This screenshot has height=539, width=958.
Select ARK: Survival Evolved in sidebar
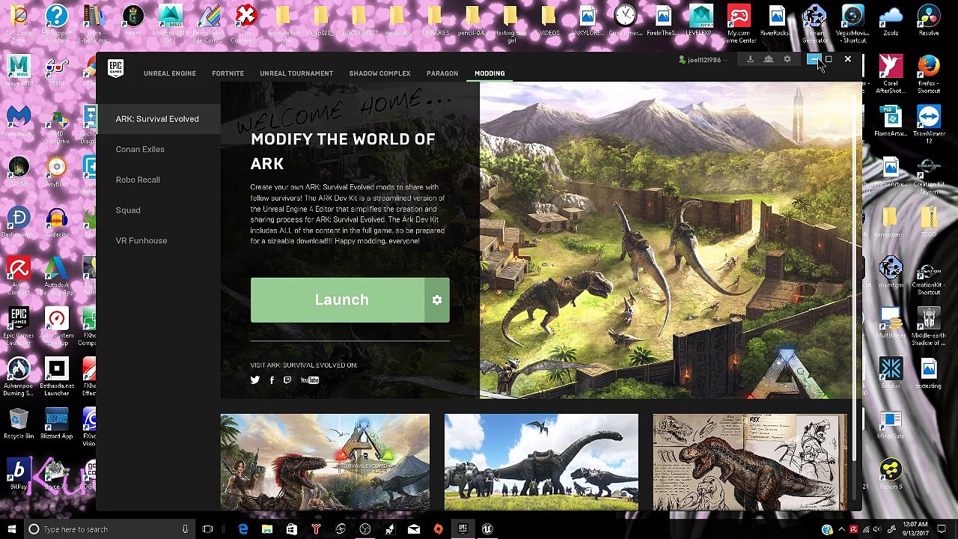click(x=157, y=119)
